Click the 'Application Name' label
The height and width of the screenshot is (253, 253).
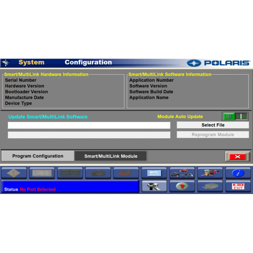[149, 98]
